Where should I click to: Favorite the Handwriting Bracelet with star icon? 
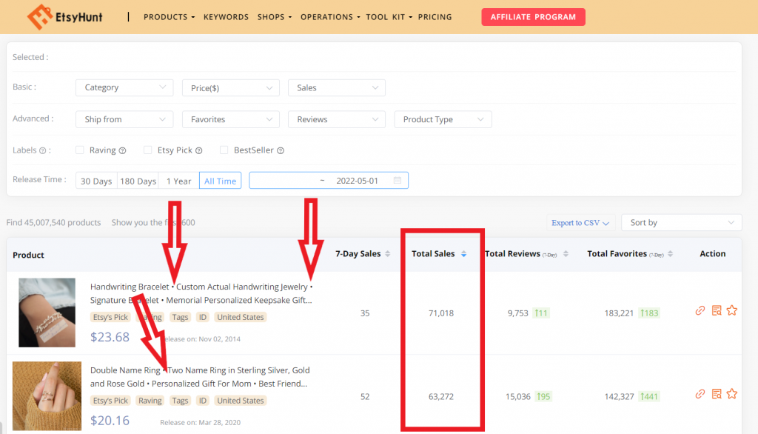tap(732, 310)
